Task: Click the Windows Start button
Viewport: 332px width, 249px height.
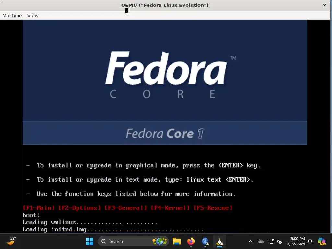Action: 89,241
